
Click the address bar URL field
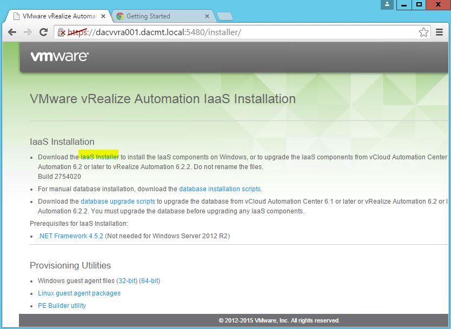[x=242, y=32]
